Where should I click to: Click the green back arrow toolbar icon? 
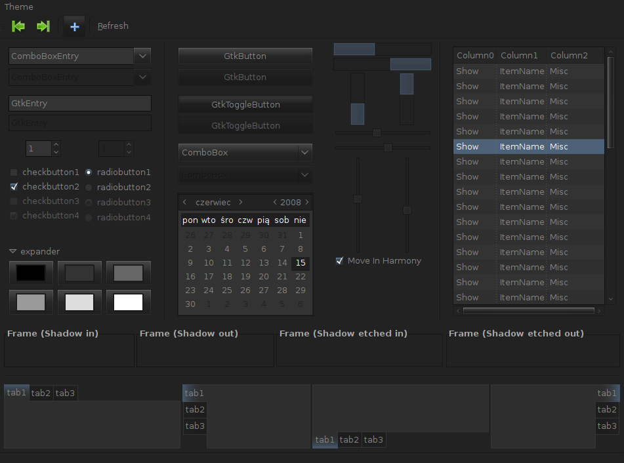[x=18, y=26]
